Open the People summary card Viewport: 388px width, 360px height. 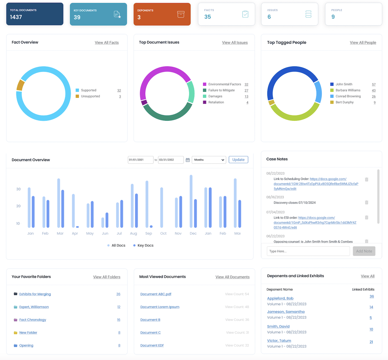[353, 14]
